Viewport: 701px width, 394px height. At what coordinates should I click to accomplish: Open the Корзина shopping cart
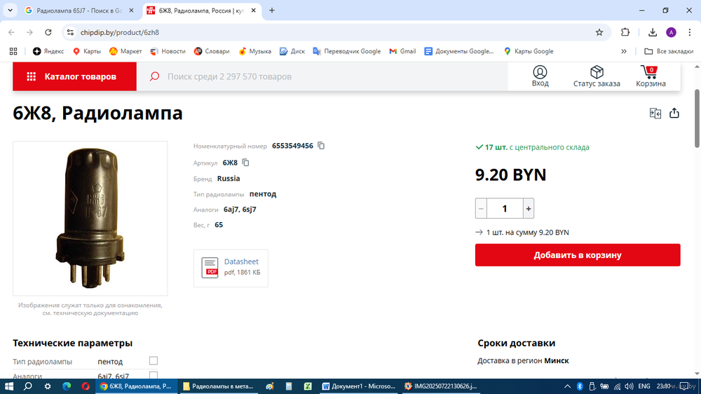[x=651, y=76]
